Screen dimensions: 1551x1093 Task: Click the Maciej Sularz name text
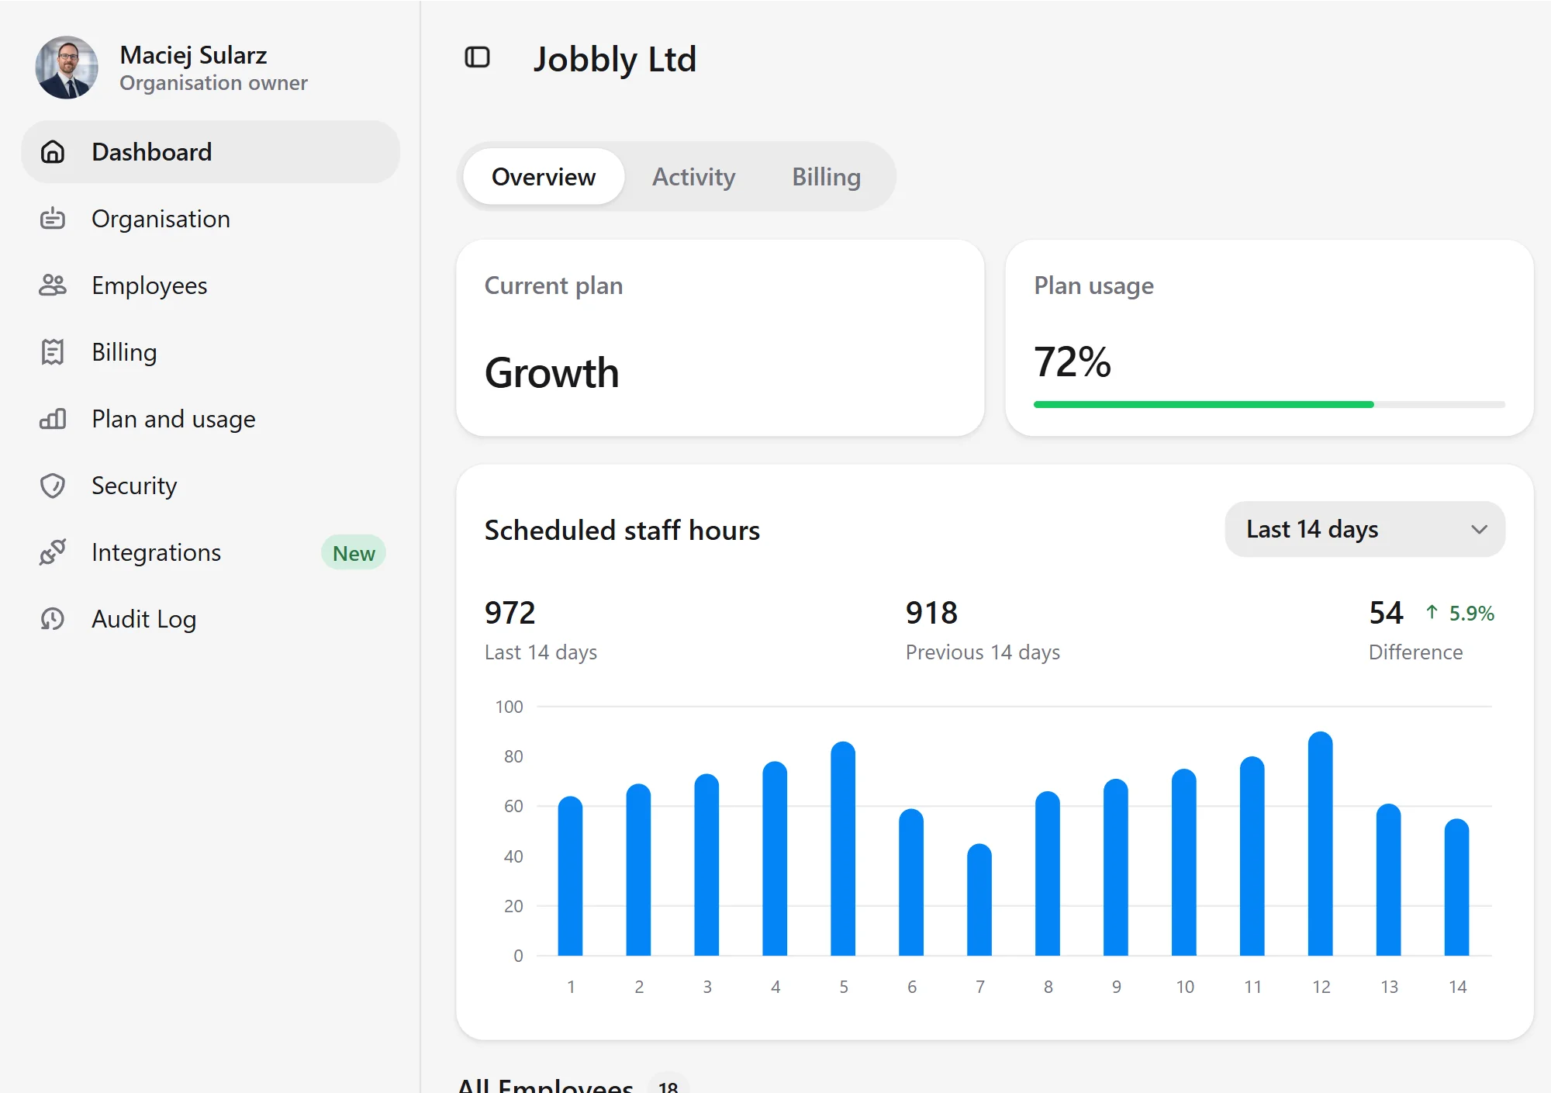point(193,55)
